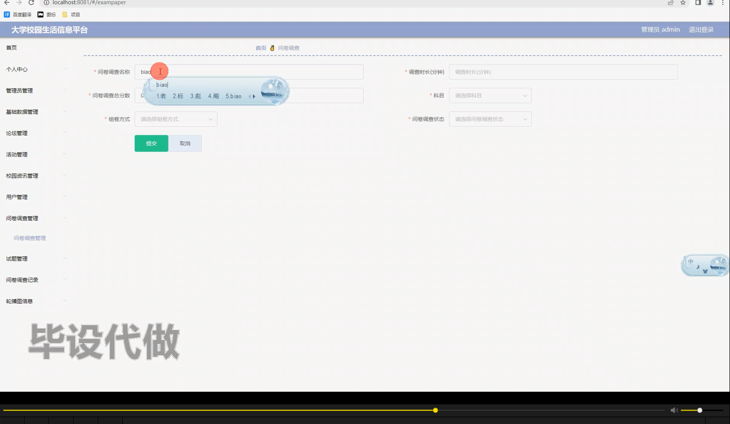This screenshot has height=424, width=730.
Task: Open the 组卷方式 dropdown
Action: coord(176,119)
